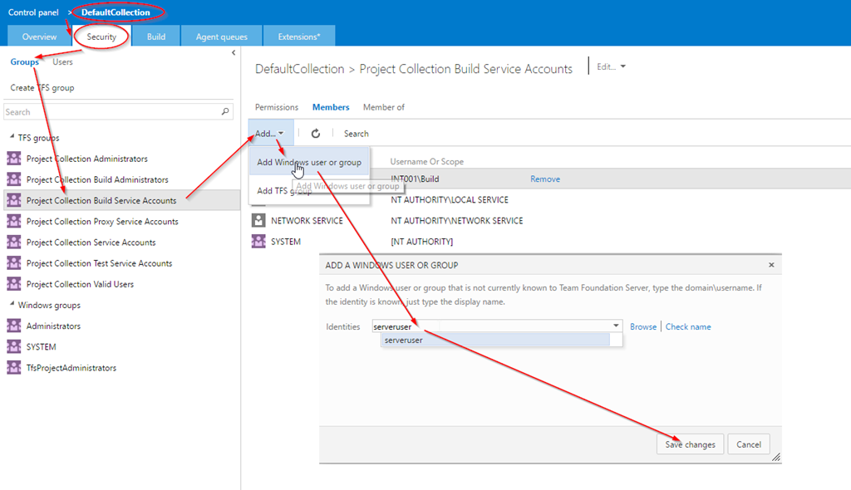
Task: Open the Agent queues tab
Action: click(220, 37)
